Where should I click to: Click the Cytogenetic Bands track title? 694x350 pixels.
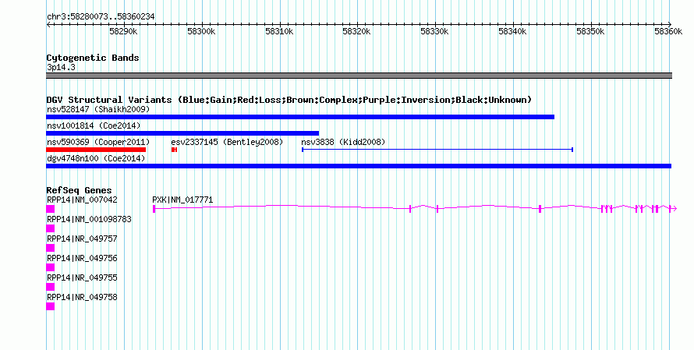[x=93, y=58]
